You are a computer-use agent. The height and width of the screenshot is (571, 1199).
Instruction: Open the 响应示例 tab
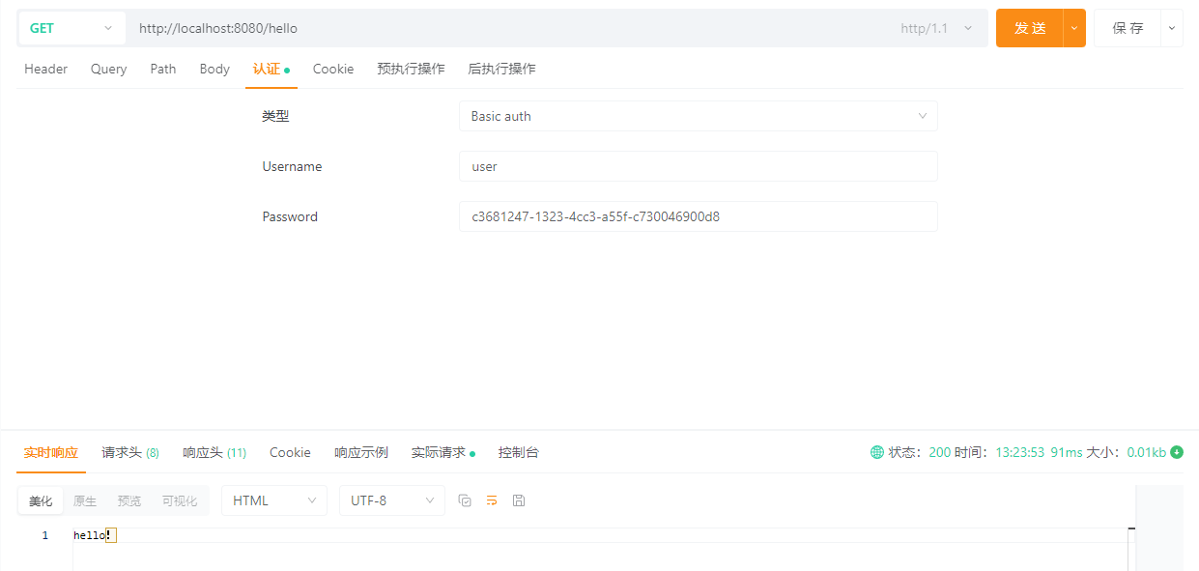(361, 452)
